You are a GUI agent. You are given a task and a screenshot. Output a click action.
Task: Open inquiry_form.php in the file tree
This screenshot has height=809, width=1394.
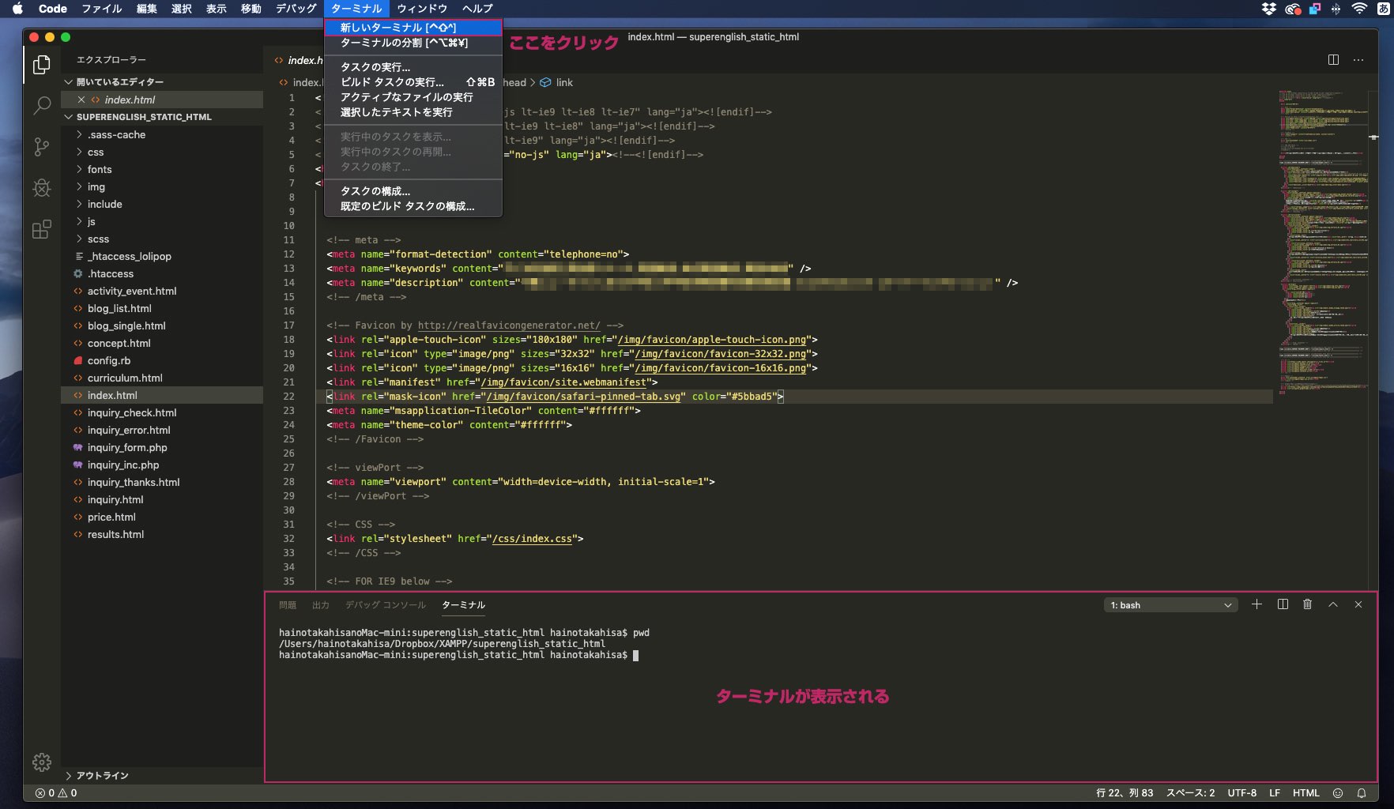tap(127, 447)
